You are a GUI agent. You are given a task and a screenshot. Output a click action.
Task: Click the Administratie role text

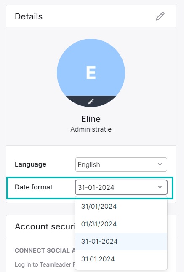(x=91, y=129)
